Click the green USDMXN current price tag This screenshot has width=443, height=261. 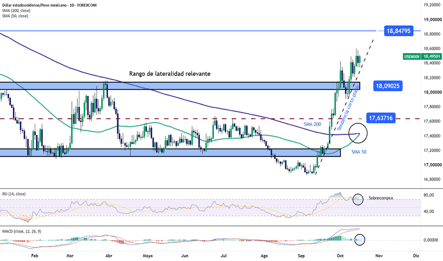(423, 57)
